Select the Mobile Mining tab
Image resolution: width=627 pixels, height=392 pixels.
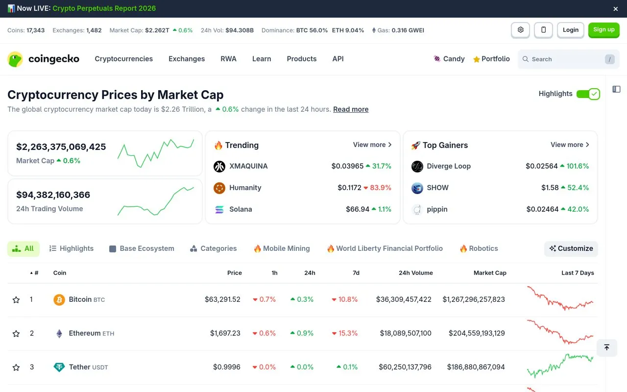click(x=282, y=248)
